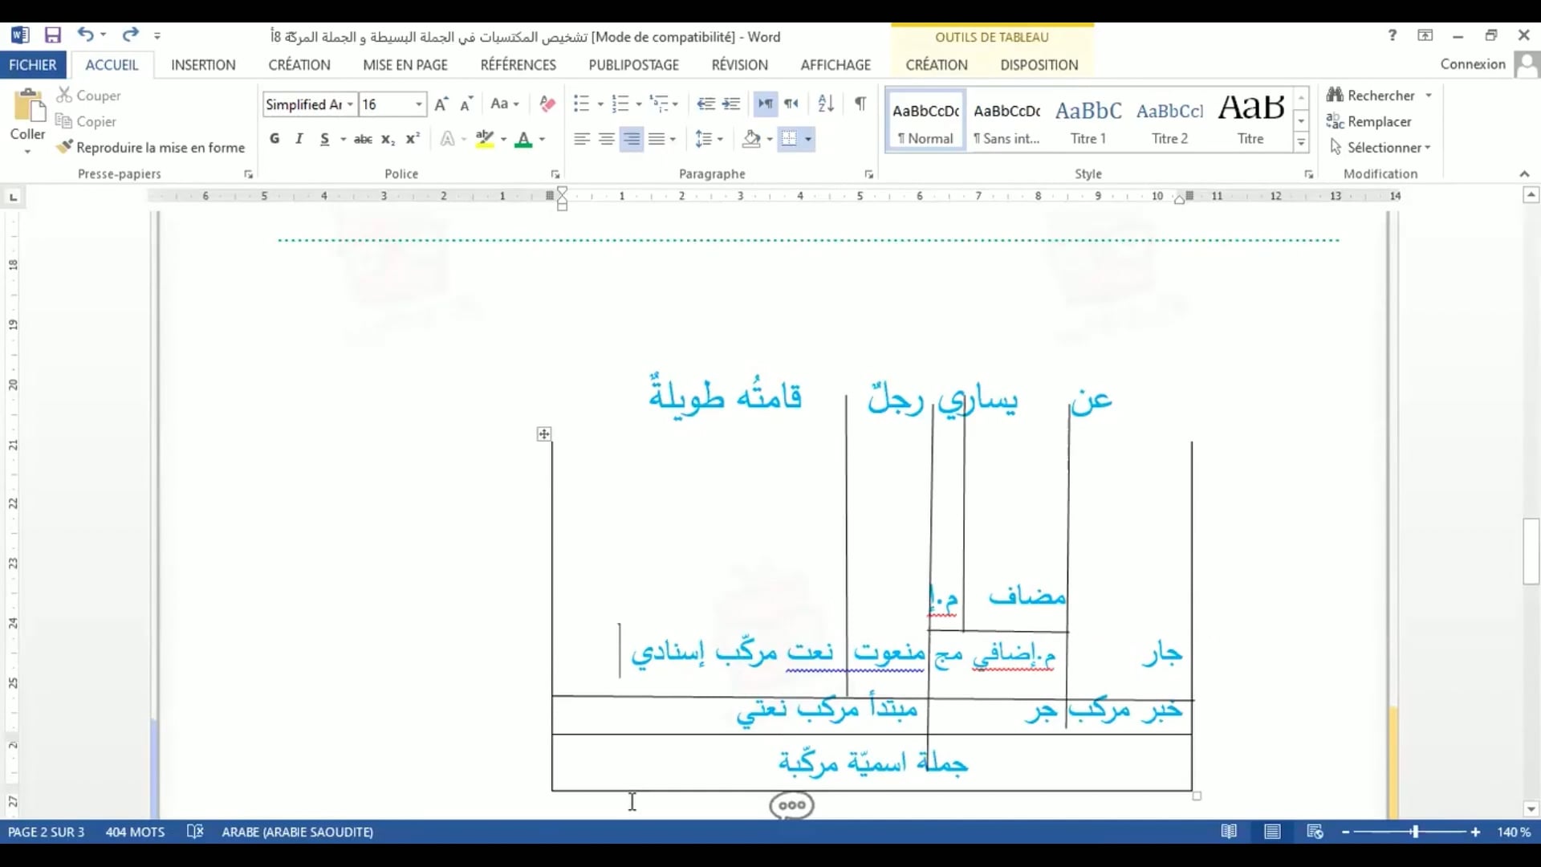Click the Sort A-Z icon
Viewport: 1541px width, 867px height.
click(826, 104)
